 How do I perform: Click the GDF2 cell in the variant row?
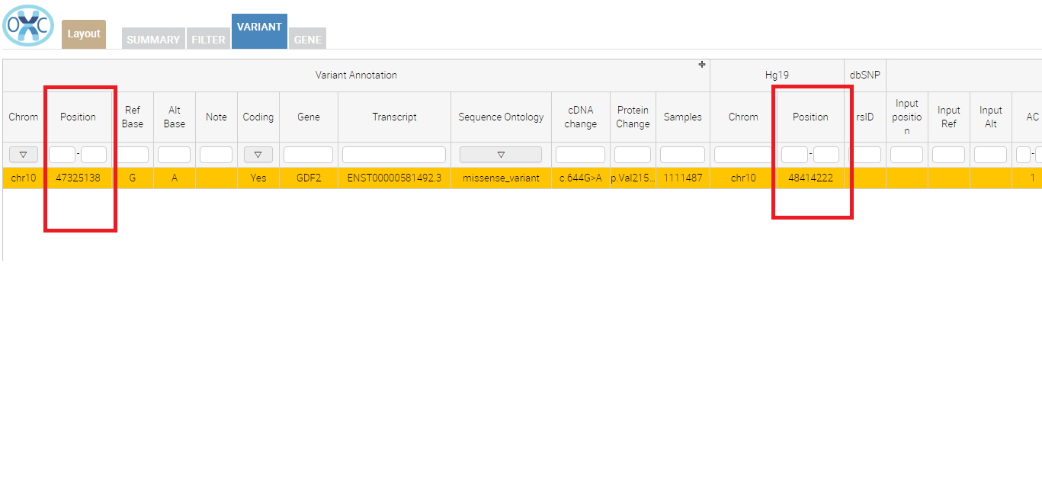pos(308,178)
